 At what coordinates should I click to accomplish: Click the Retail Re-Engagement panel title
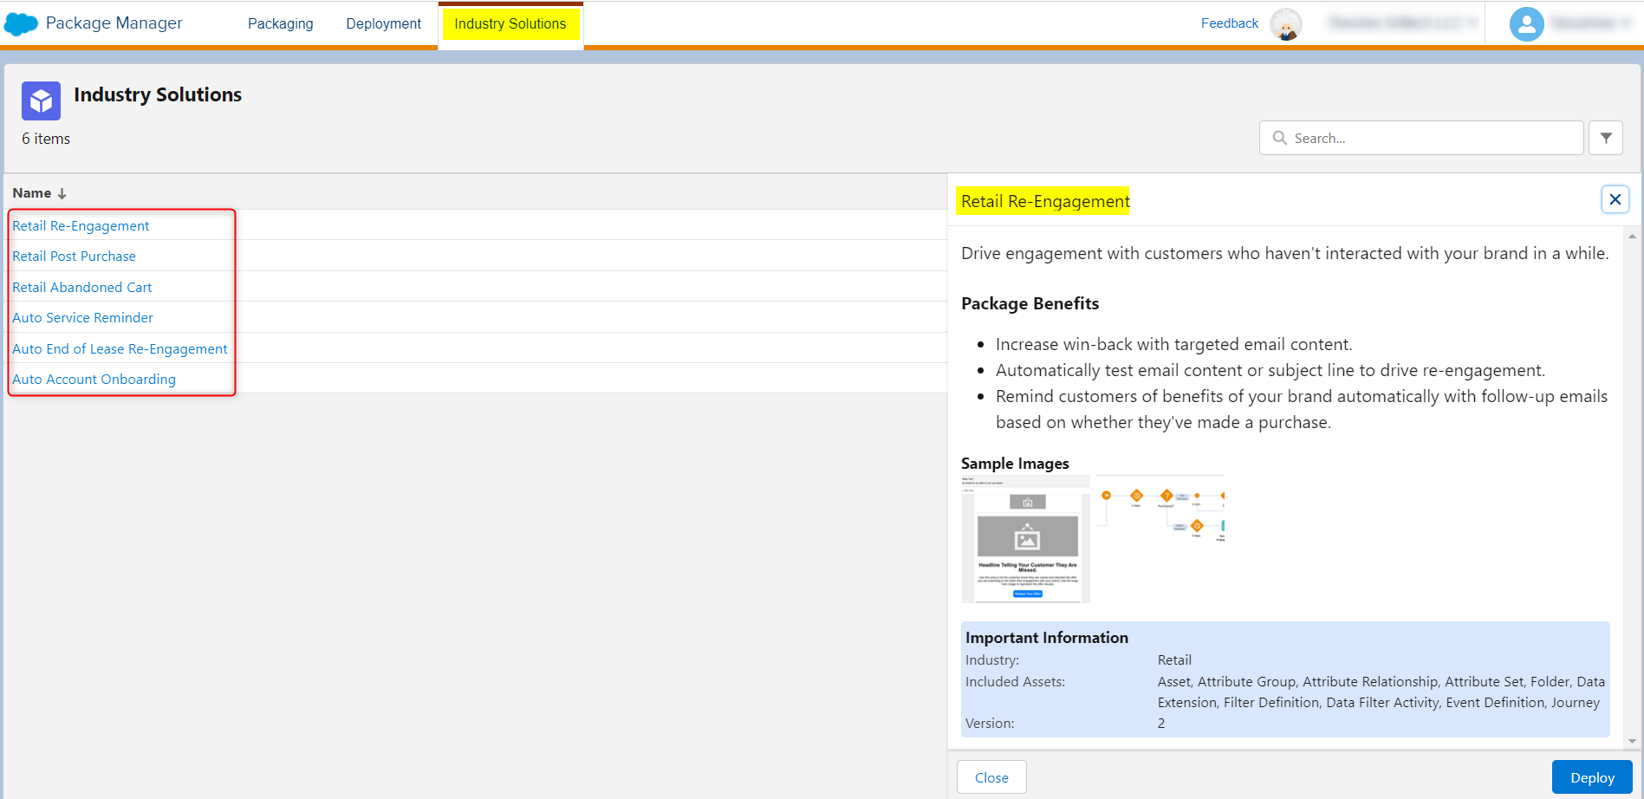click(x=1045, y=201)
